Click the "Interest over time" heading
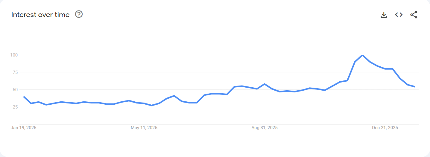430x157 pixels. [x=40, y=15]
